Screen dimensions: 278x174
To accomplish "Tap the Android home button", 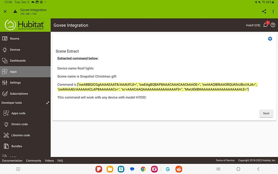I will pyautogui.click(x=238, y=169).
